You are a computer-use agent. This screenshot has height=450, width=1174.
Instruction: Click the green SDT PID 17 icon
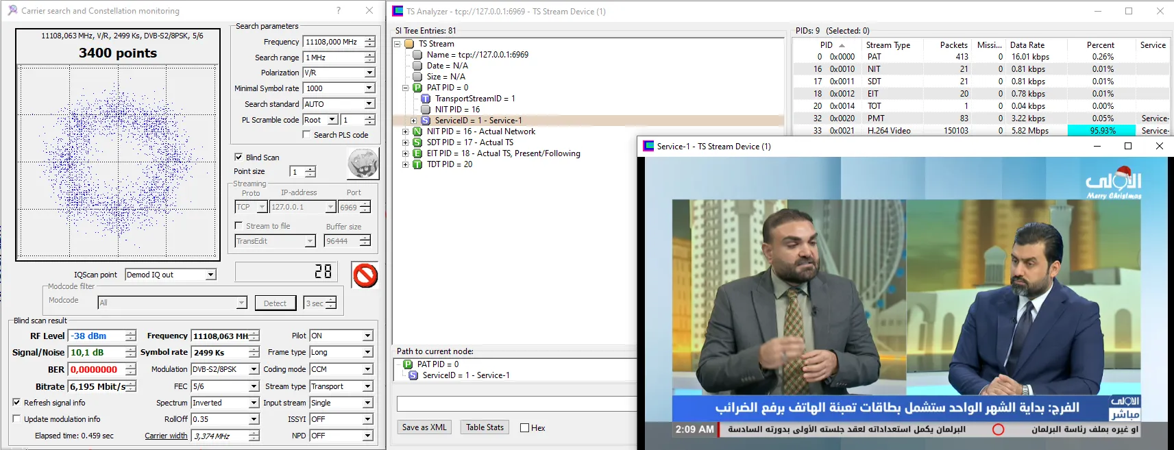pos(417,142)
